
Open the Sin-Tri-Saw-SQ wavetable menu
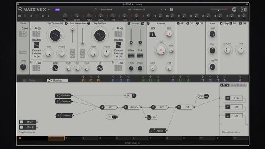(x=55, y=24)
